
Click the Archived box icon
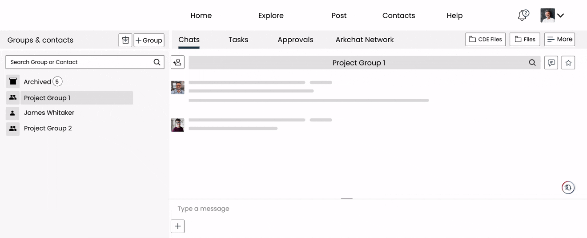tap(13, 81)
